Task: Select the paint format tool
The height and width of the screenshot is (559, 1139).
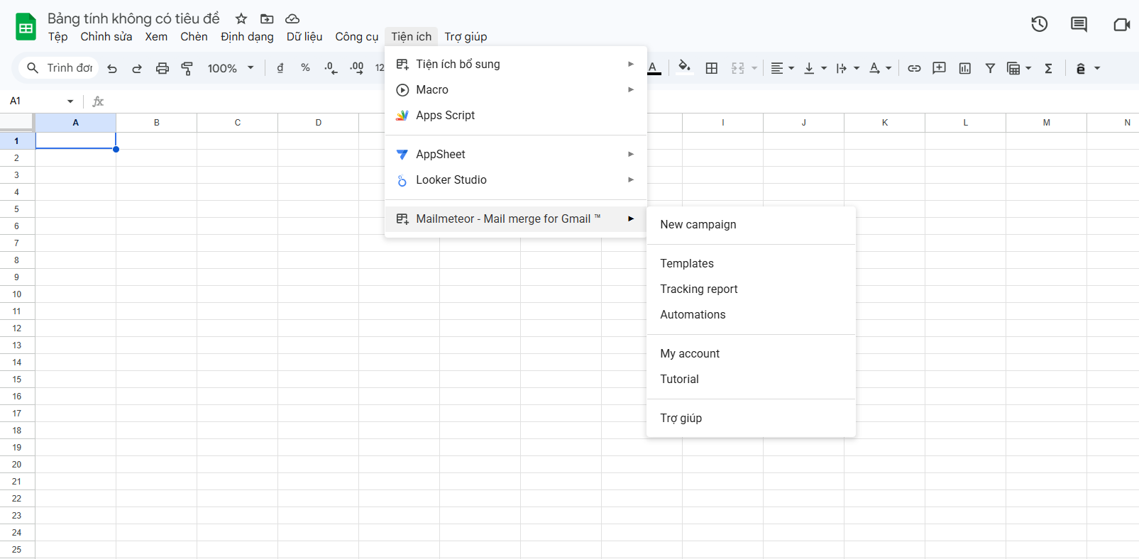Action: (x=187, y=68)
